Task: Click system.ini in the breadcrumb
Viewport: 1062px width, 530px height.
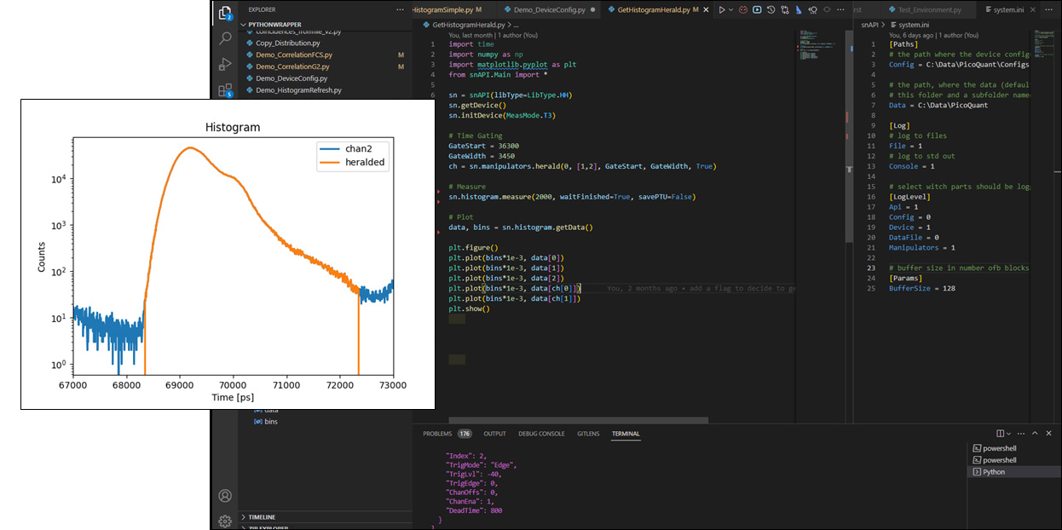Action: tap(912, 26)
